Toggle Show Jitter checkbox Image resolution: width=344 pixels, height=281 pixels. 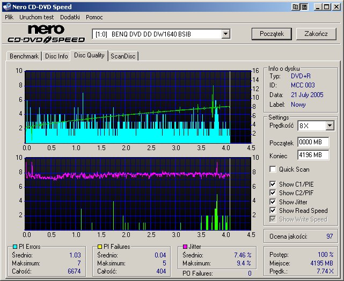click(273, 202)
